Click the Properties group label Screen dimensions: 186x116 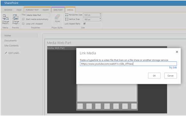[35, 28]
